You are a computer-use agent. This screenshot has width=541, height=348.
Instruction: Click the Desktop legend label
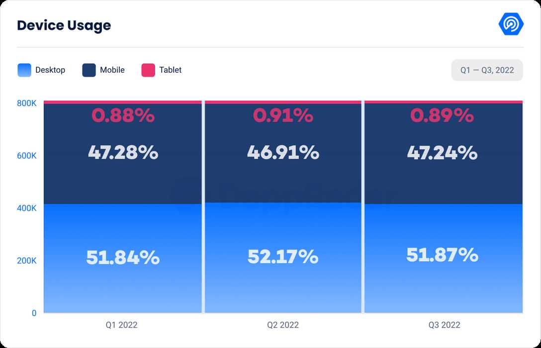click(x=50, y=70)
